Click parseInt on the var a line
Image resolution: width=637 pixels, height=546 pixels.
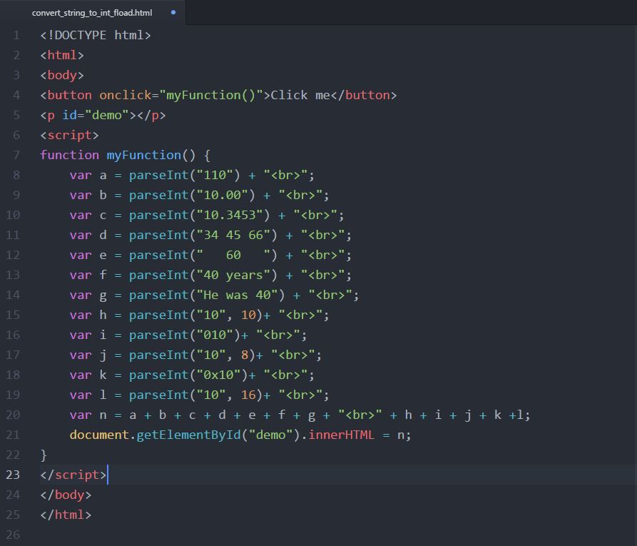[x=159, y=175]
